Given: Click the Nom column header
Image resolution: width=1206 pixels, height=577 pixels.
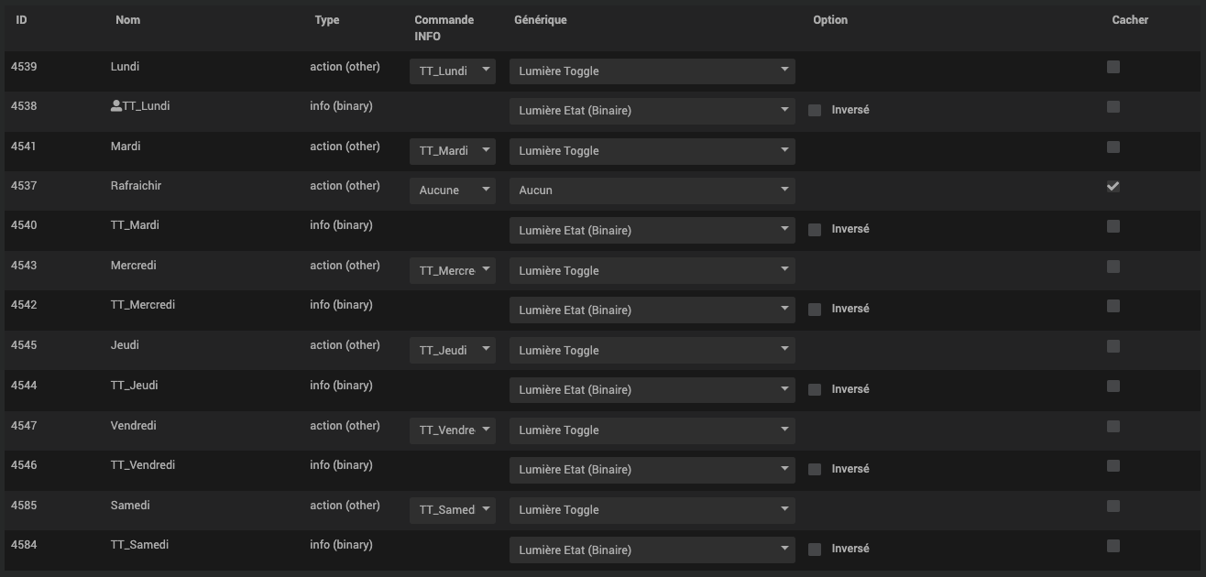Looking at the screenshot, I should coord(128,20).
